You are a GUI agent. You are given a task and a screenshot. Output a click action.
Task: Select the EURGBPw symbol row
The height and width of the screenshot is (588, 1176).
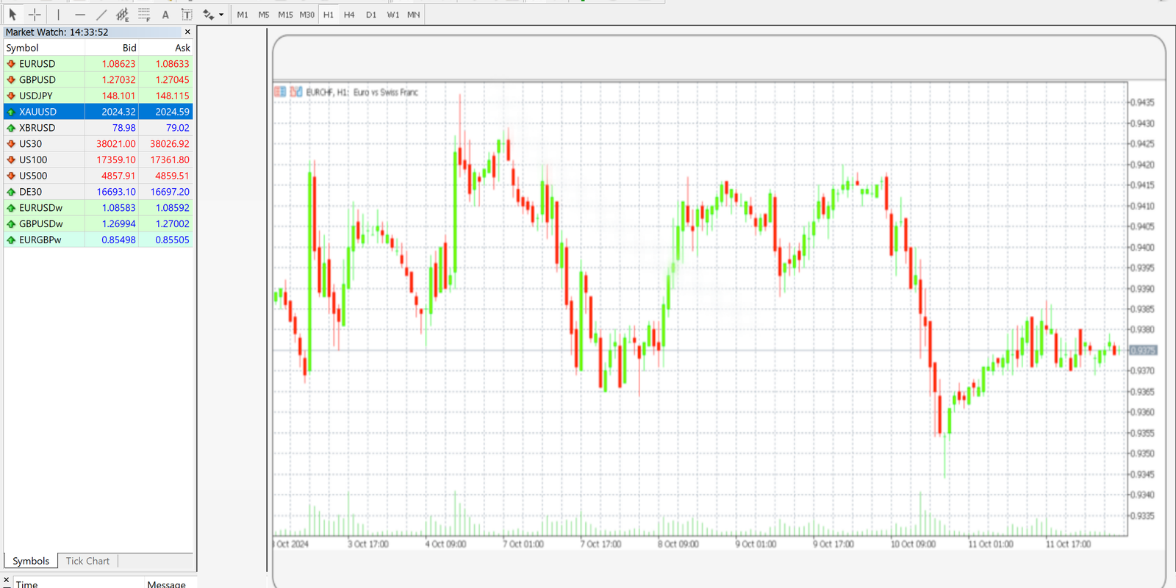tap(98, 240)
